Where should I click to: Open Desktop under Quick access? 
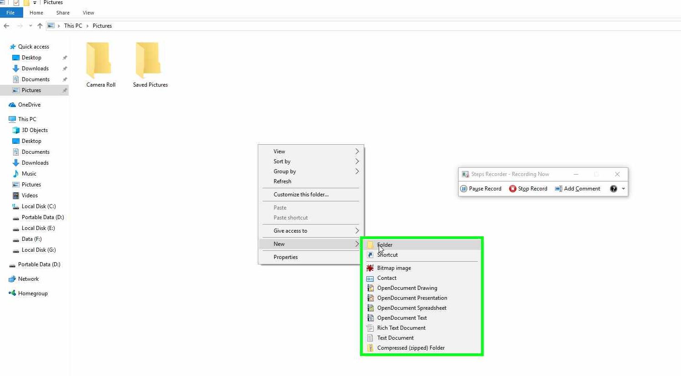pos(31,58)
